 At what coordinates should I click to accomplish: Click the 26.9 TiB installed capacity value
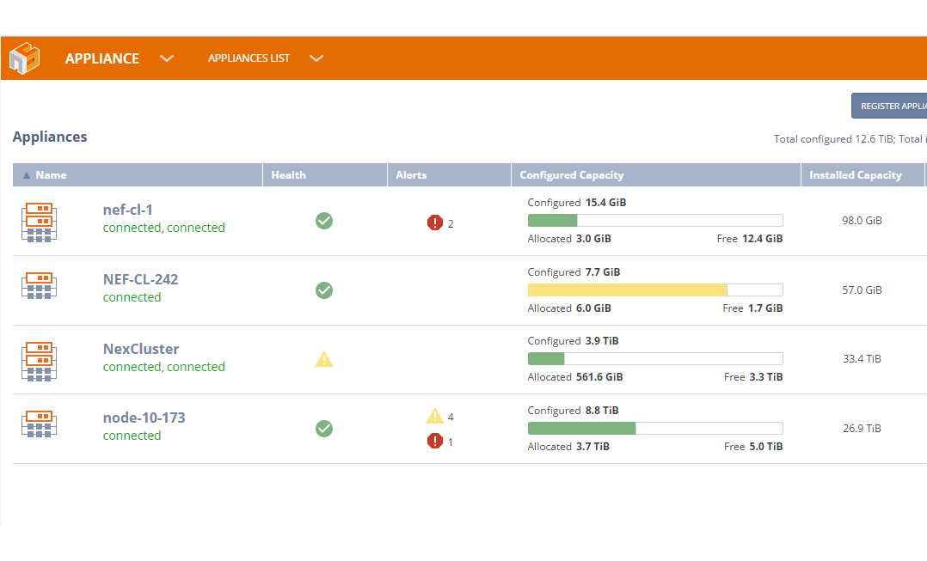862,429
